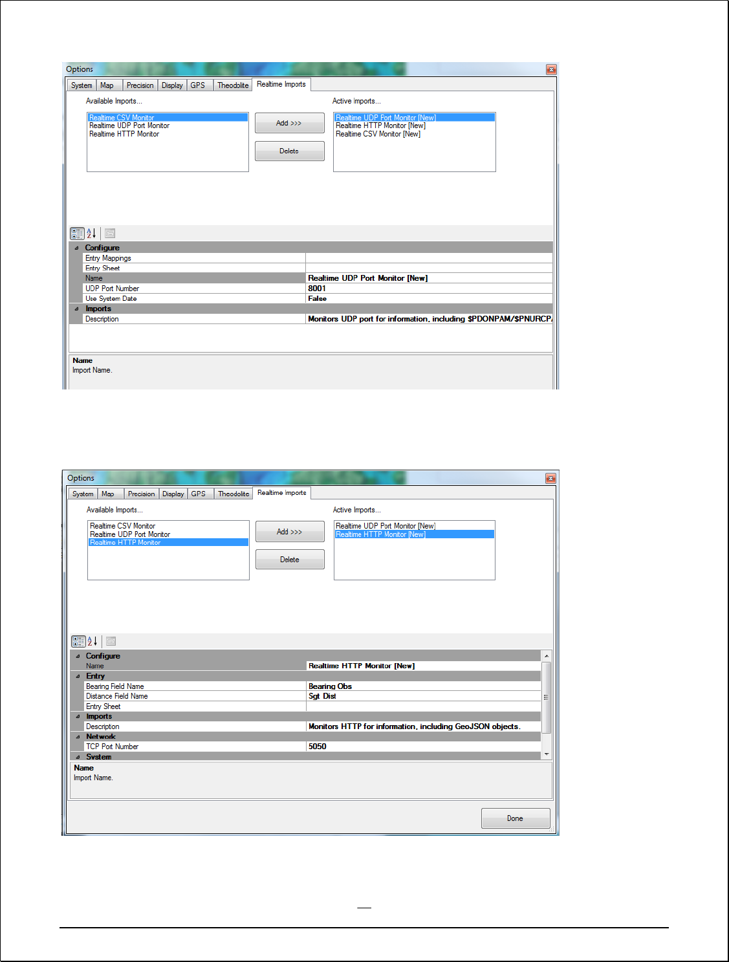Collapse Imports section in lower window
The height and width of the screenshot is (962, 729).
(78, 716)
